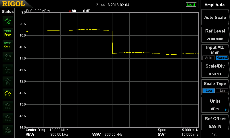Click the Local indicator at top
Image resolution: width=230 pixels, height=138 pixels.
(x=191, y=5)
